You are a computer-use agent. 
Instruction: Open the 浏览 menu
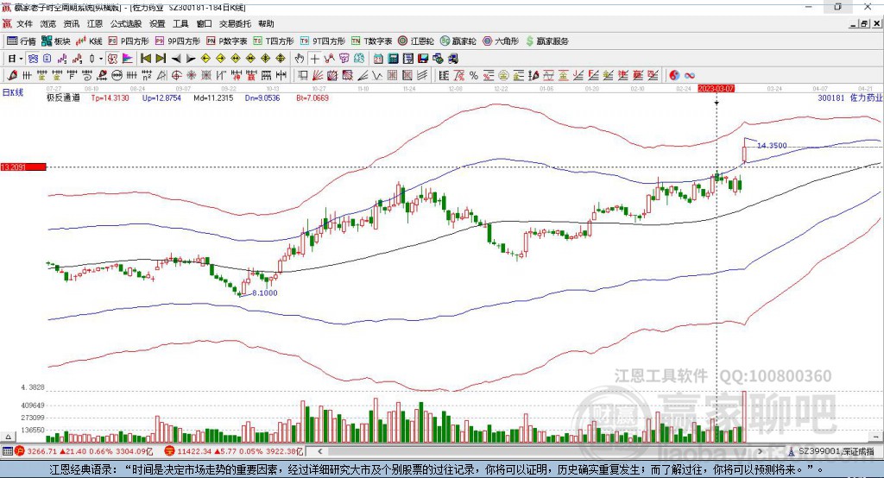[48, 23]
